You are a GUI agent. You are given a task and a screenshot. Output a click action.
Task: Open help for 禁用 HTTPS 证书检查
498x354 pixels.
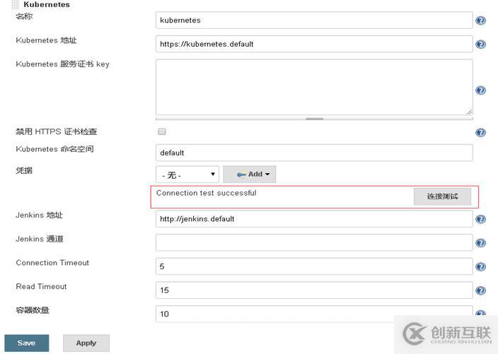coord(480,132)
